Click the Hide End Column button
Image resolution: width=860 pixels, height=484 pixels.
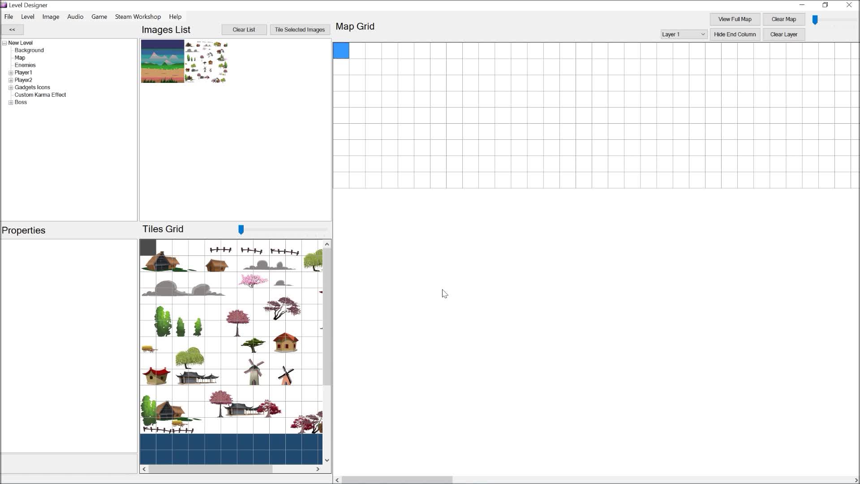pyautogui.click(x=735, y=35)
